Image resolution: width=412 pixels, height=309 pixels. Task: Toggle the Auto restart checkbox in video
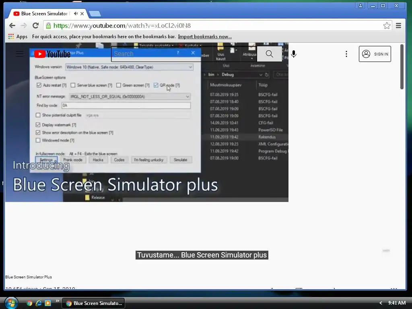(x=39, y=85)
